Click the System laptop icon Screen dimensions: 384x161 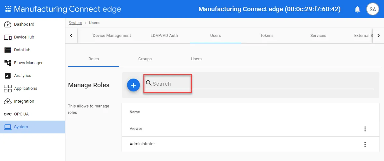pyautogui.click(x=8, y=127)
